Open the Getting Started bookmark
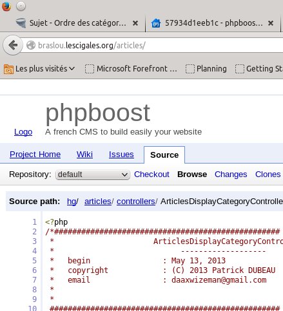This screenshot has height=311, width=283. 259,69
